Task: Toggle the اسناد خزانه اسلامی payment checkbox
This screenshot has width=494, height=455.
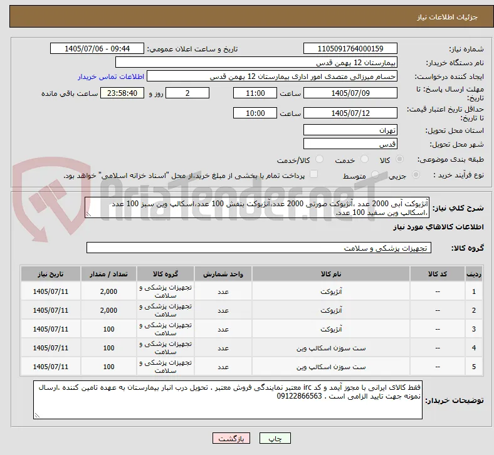Action: tap(314, 174)
